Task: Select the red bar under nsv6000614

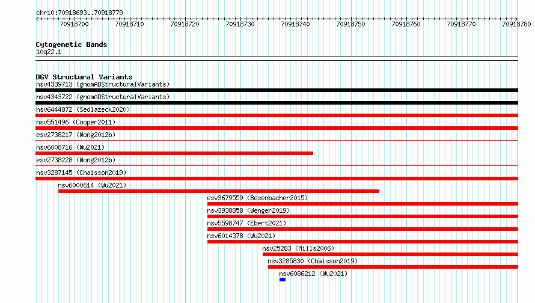Action: click(x=219, y=191)
